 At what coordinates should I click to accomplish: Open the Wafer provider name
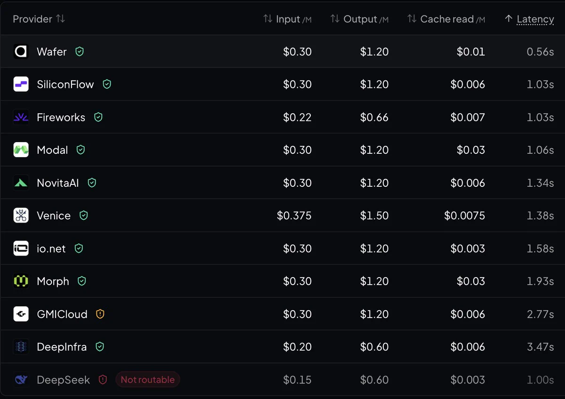[x=52, y=51]
